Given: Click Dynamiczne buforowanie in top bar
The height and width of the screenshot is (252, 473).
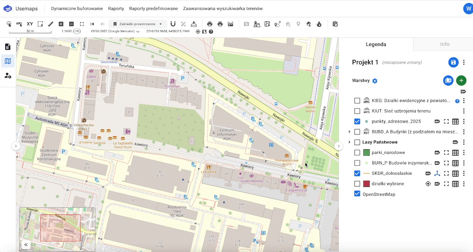Looking at the screenshot, I should click(x=77, y=8).
